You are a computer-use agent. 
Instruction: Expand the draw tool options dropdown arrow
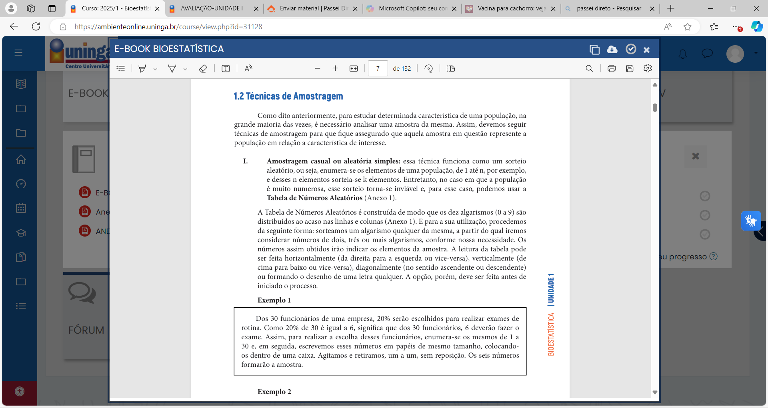click(x=186, y=69)
